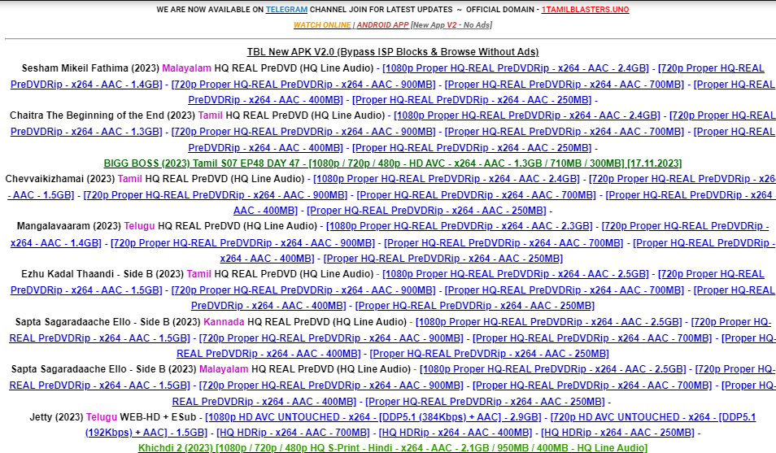Click the title text "Sesham Mikeil Fathima (2023)"
Screen dimensions: 776x453
[90, 68]
